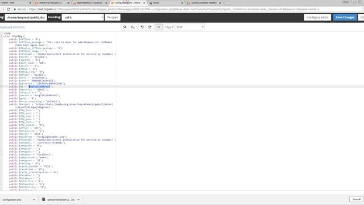Show all downloads
Viewport: 364px width, 205px height.
click(x=357, y=199)
